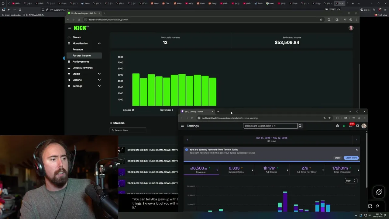Viewport: 389px width, 219px height.
Task: Select the Revenue metric tab
Action: click(x=201, y=170)
